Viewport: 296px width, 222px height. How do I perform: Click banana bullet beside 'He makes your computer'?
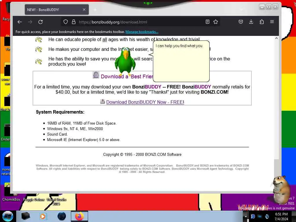tap(39, 49)
